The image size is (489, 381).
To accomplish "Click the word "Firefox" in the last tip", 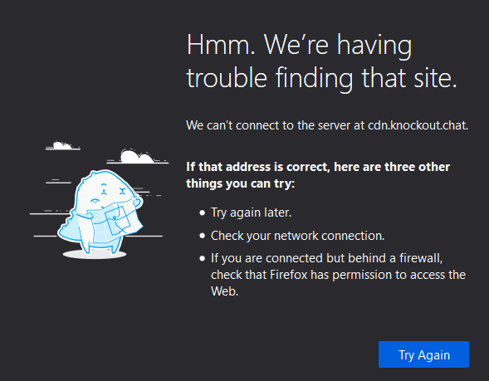I will pyautogui.click(x=288, y=275).
